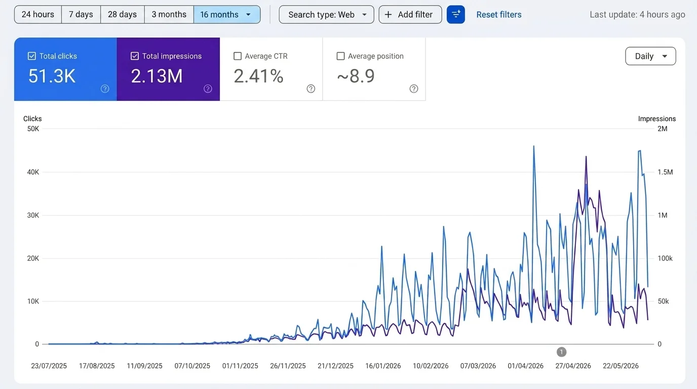This screenshot has height=389, width=697.
Task: Click the 16/01/2026 date label
Action: click(x=383, y=366)
